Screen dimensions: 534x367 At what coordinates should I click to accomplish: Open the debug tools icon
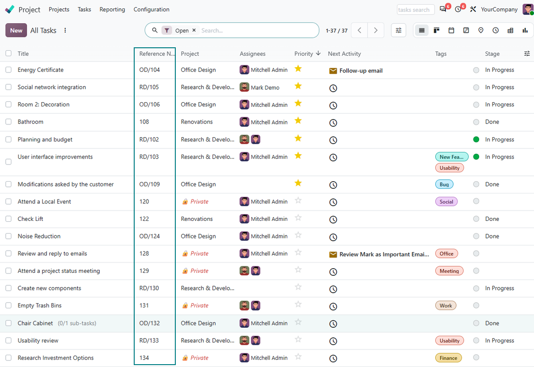[x=473, y=9]
